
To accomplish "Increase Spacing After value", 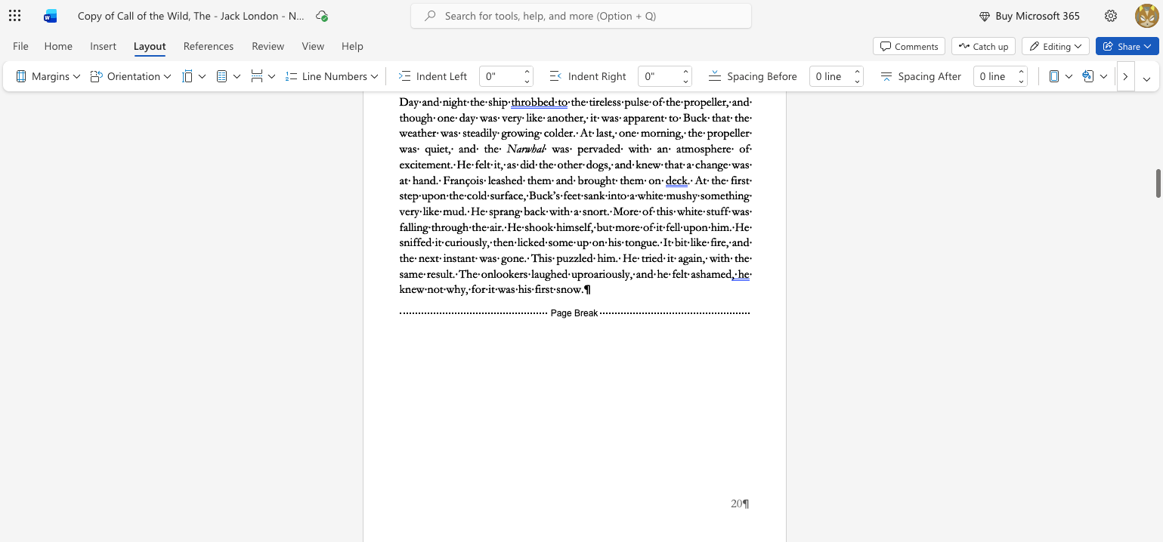I will point(1021,72).
